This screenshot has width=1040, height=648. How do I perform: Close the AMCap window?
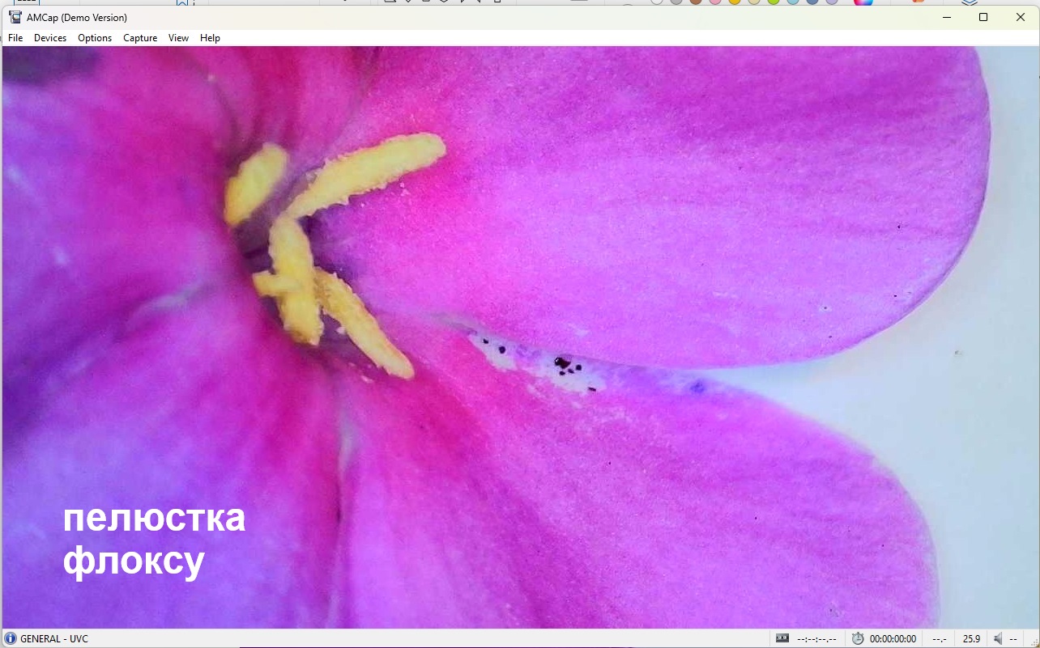tap(1021, 17)
